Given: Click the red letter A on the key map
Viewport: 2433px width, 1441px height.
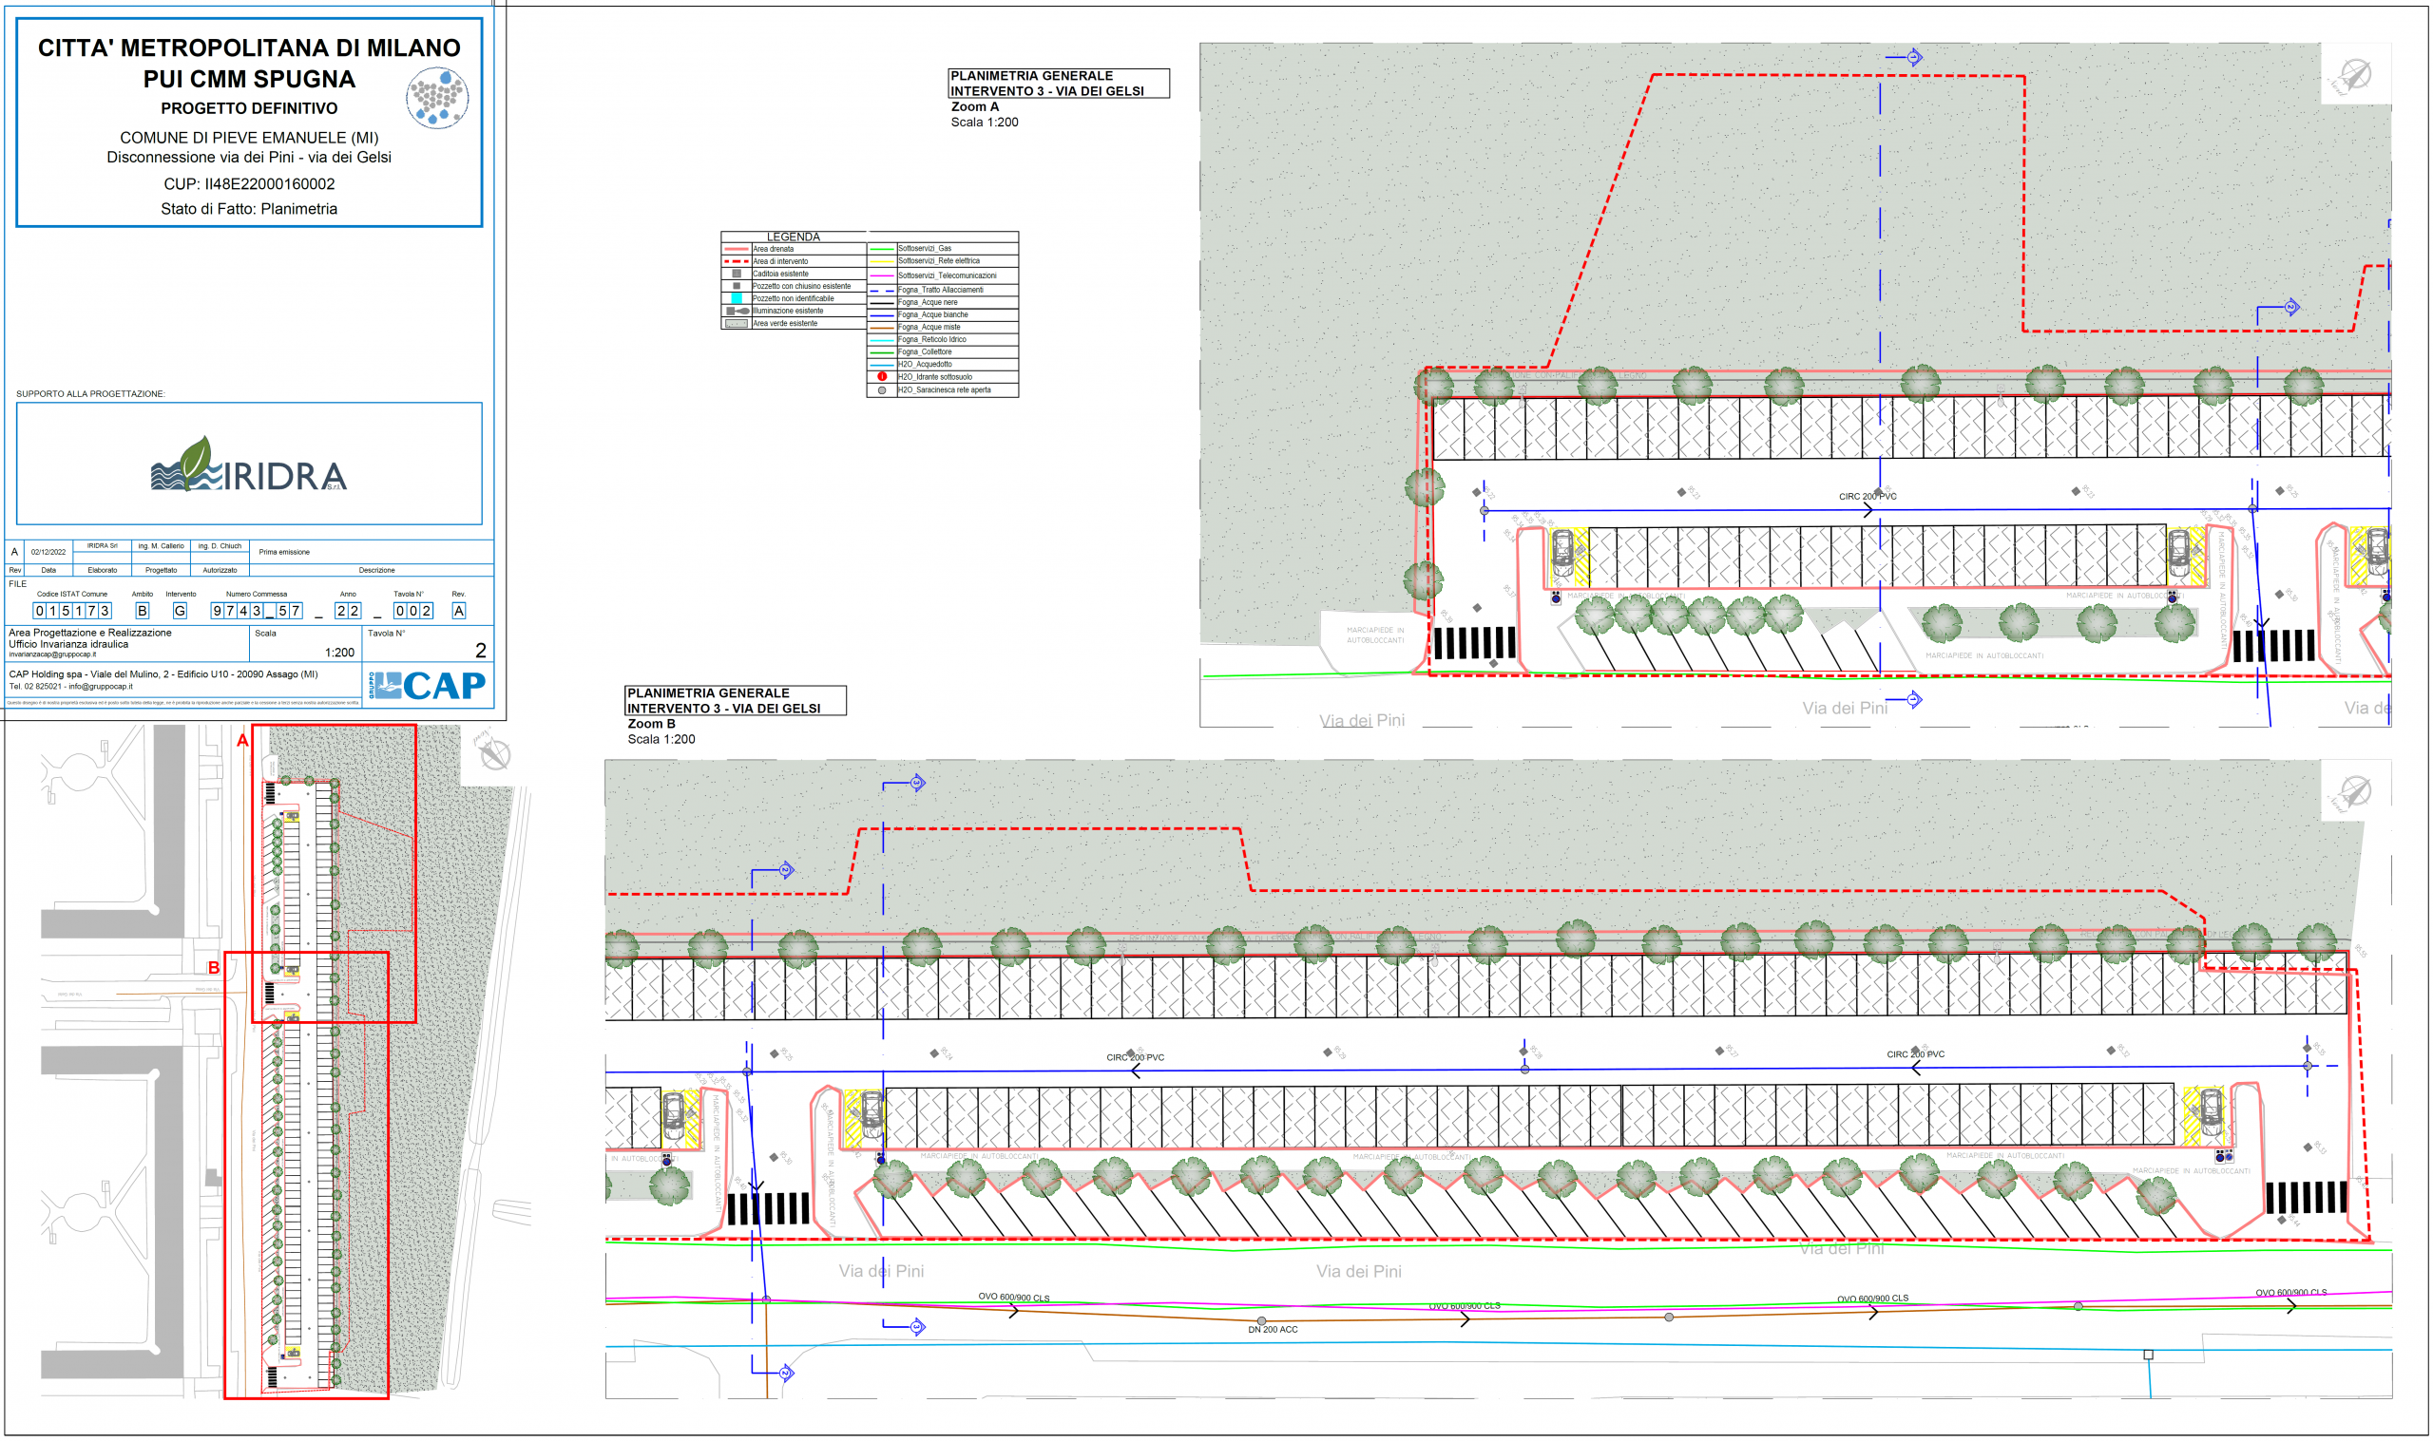Looking at the screenshot, I should coord(242,741).
